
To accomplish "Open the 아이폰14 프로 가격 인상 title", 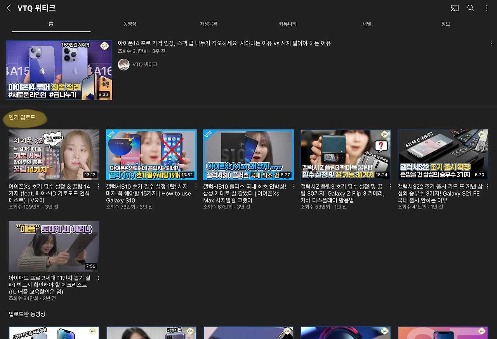I will 224,43.
